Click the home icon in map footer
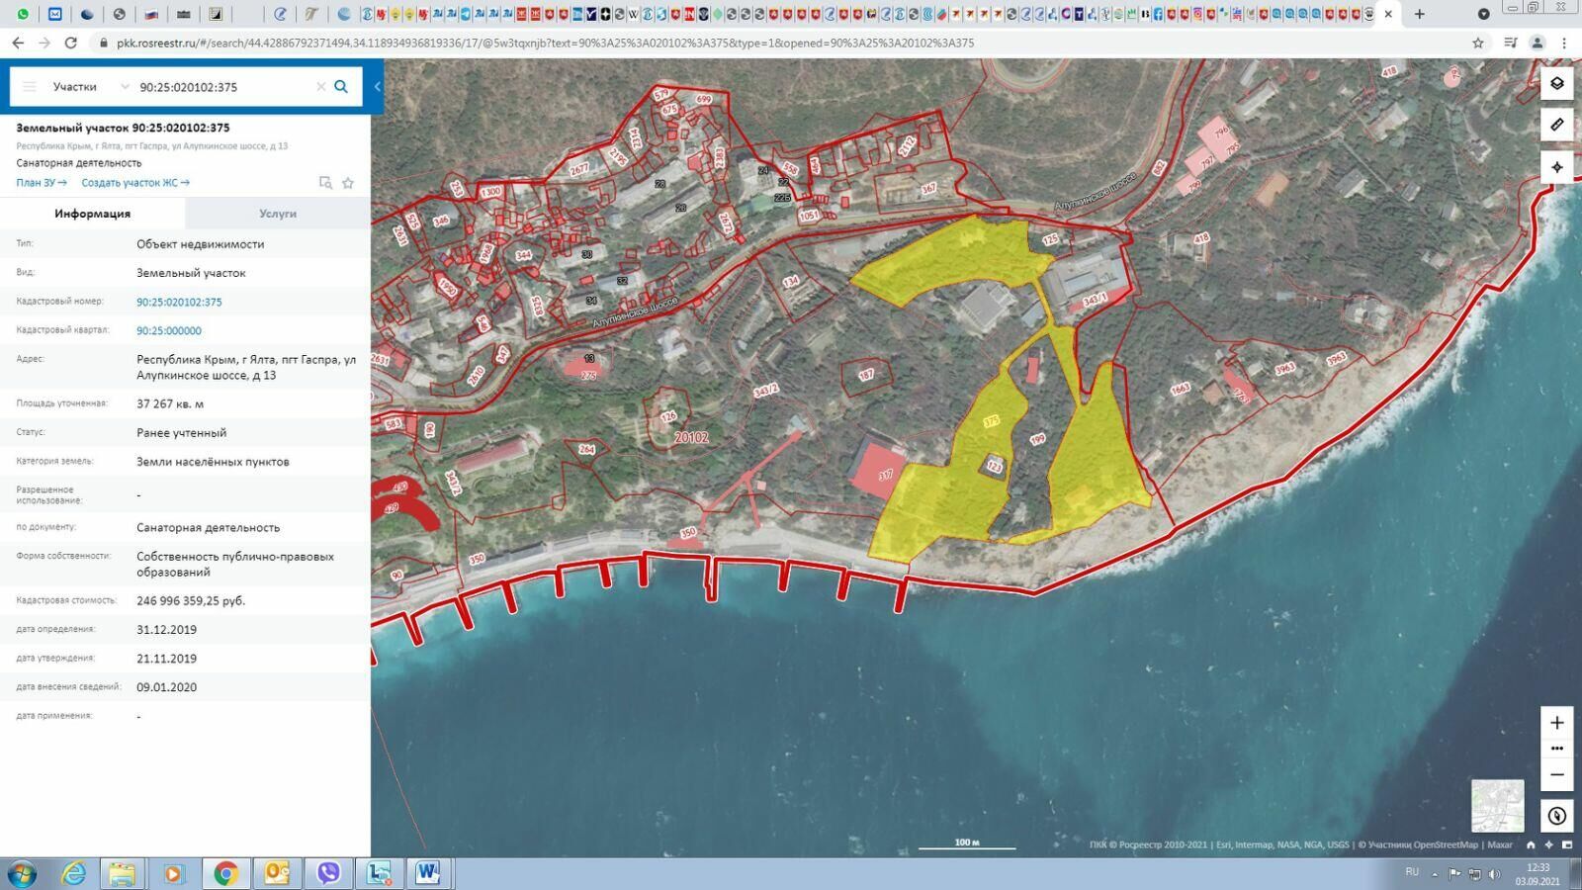Viewport: 1582px width, 890px height. (1531, 845)
